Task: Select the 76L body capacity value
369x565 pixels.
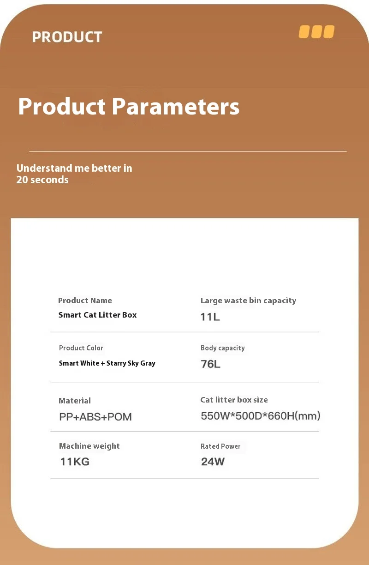Action: pyautogui.click(x=210, y=364)
